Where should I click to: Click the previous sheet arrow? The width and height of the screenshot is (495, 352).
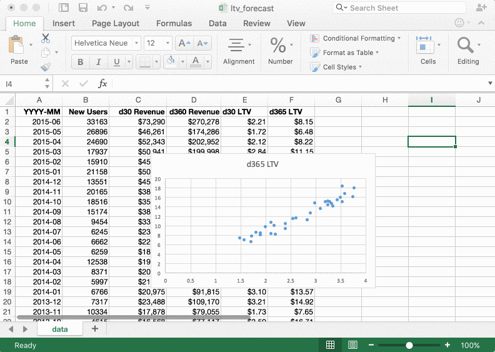(x=11, y=329)
